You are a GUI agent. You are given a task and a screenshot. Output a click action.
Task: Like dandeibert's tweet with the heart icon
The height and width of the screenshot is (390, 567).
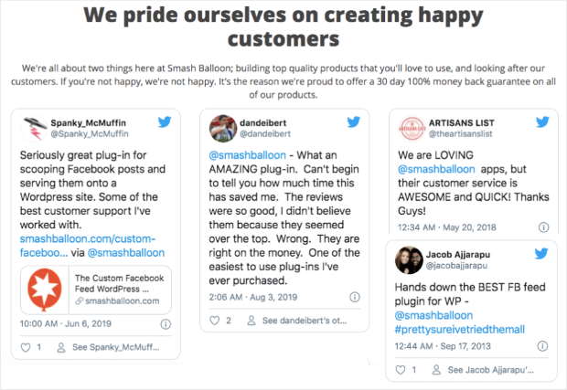click(216, 321)
